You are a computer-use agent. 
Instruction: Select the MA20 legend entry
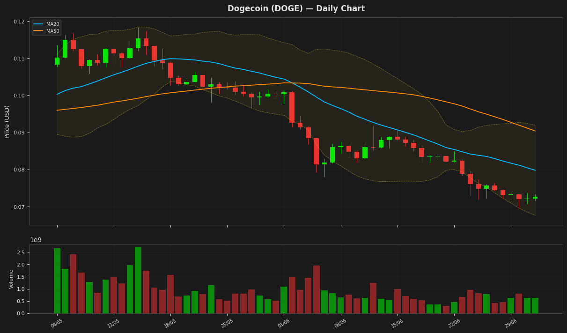46,24
